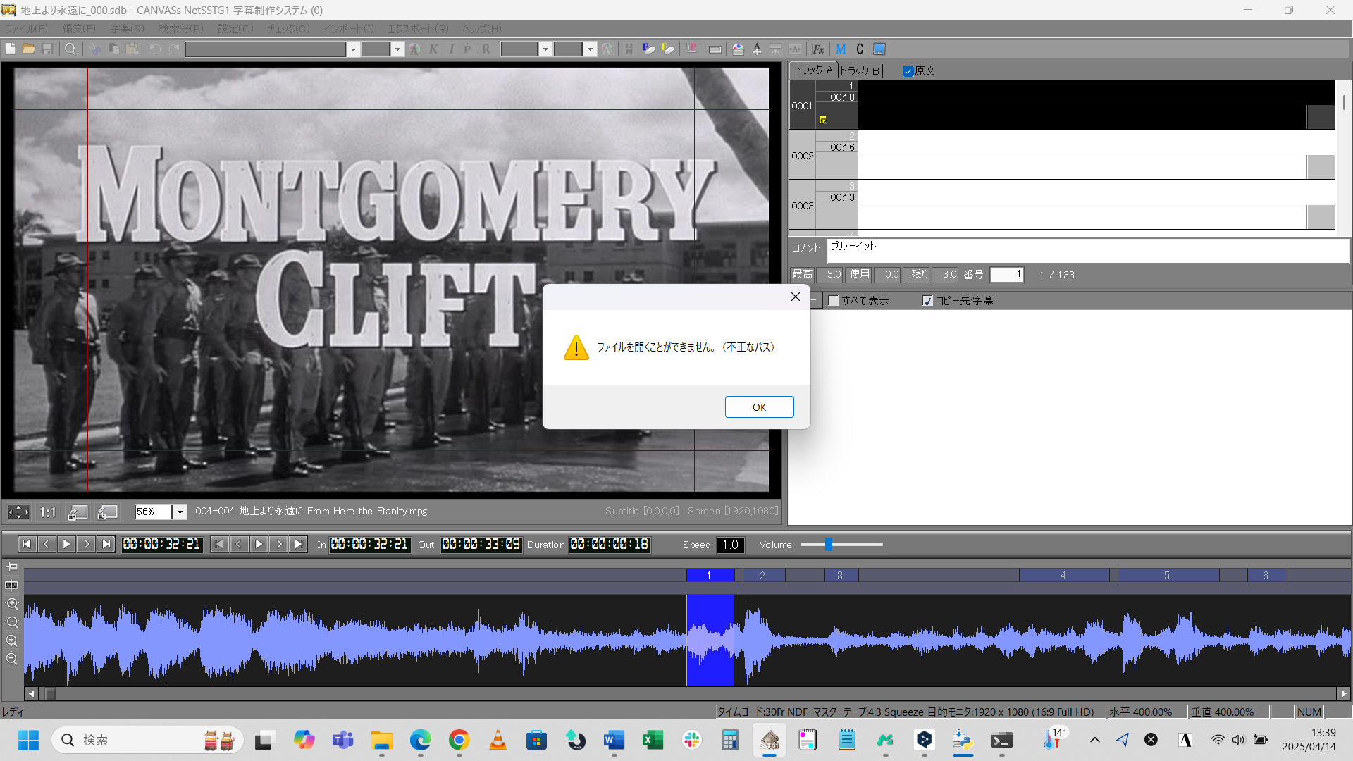The image size is (1353, 761).
Task: Switch to the トラック B tab
Action: tap(860, 70)
